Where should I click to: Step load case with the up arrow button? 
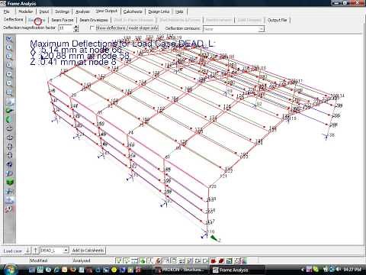click(36, 251)
